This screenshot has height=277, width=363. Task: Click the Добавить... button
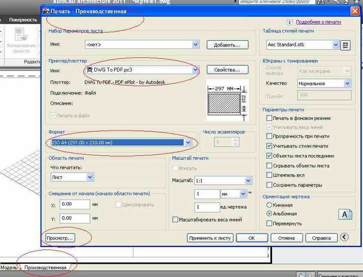(227, 45)
